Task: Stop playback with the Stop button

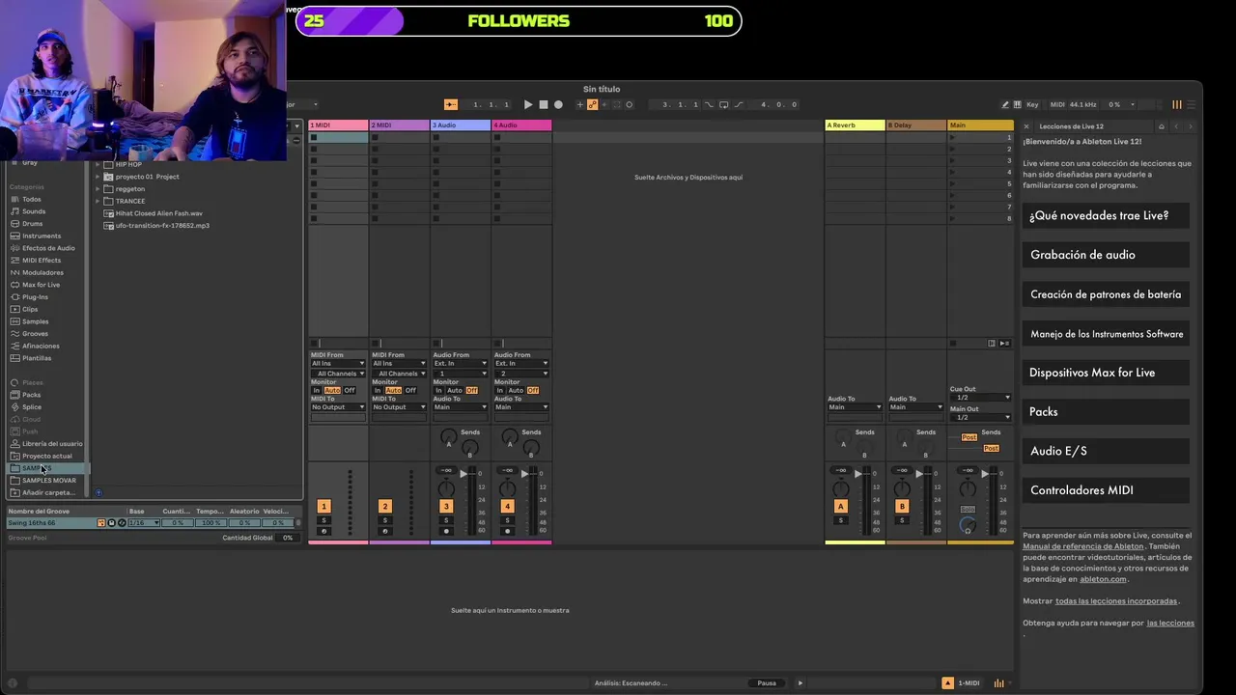Action: [543, 104]
